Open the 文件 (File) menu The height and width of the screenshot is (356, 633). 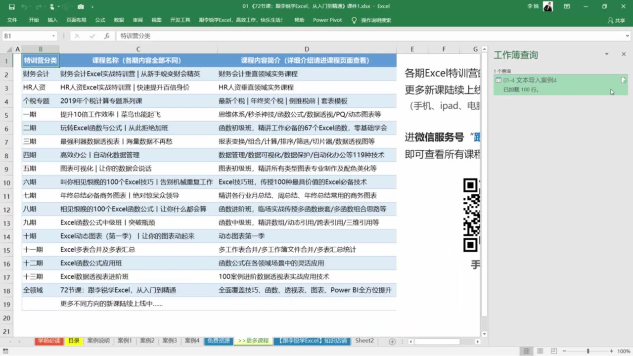(12, 20)
